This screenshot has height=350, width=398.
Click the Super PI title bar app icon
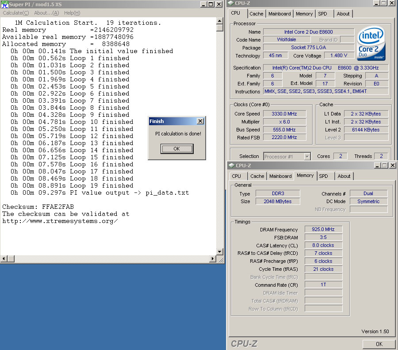coord(4,4)
